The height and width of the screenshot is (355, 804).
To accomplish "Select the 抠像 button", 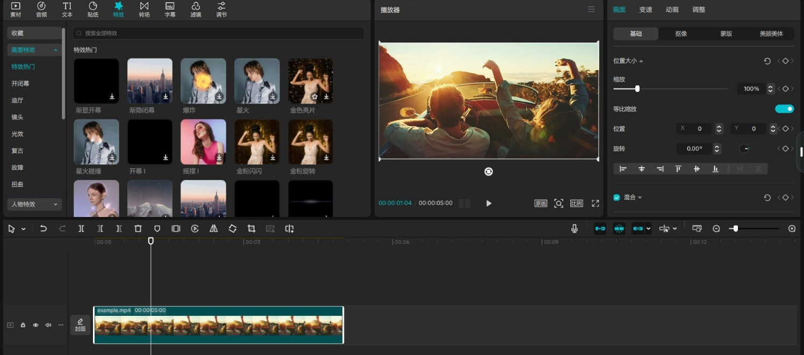I will click(x=681, y=34).
